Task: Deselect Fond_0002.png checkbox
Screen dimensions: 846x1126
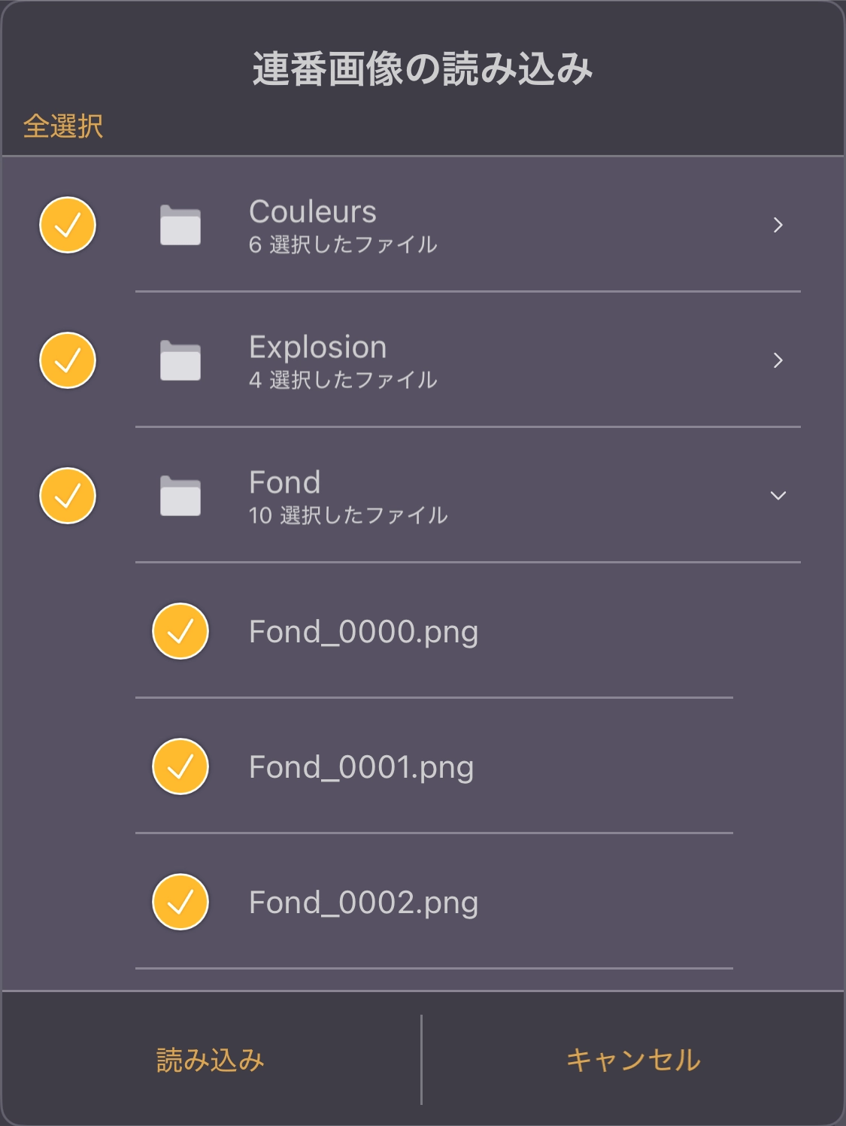Action: 180,902
